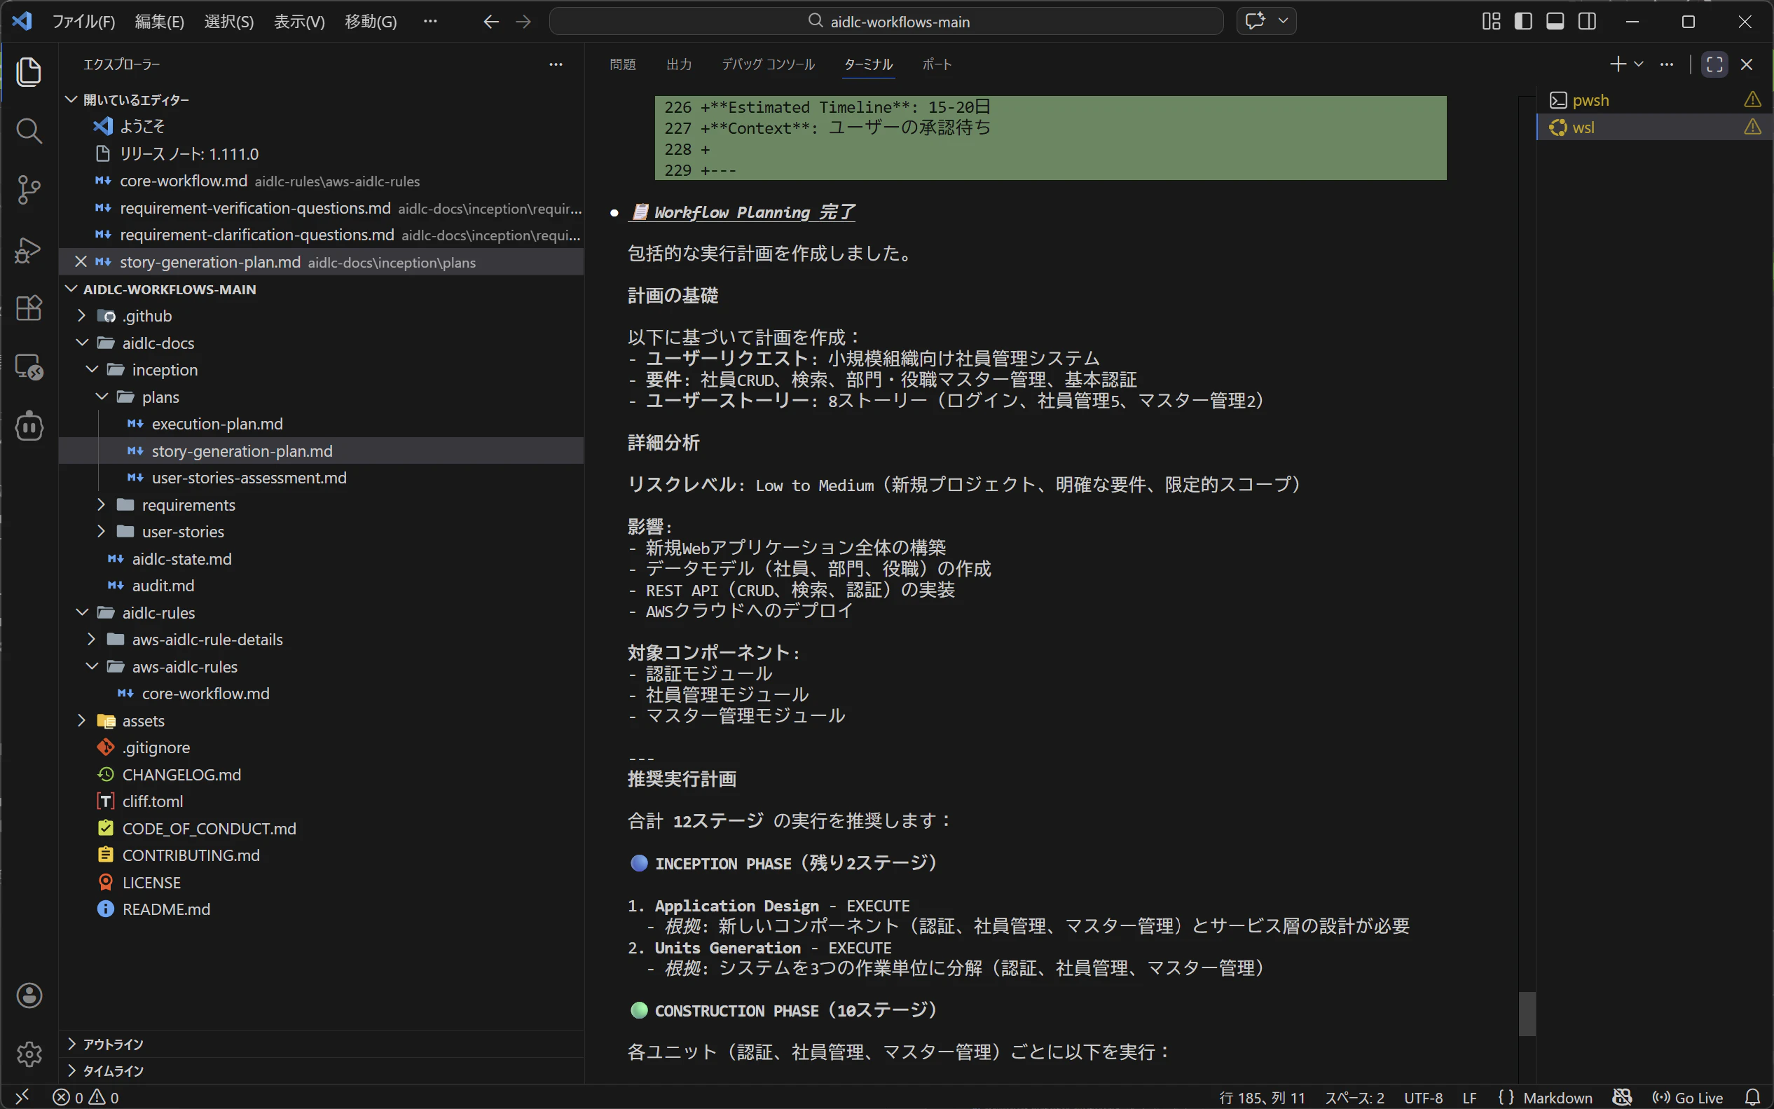Switch to the ポート tab

(937, 64)
